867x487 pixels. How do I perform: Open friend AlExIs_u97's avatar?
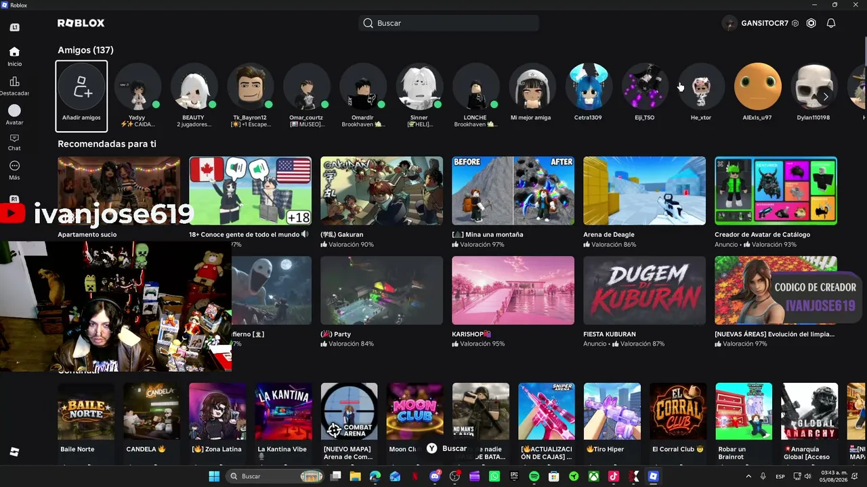[757, 87]
